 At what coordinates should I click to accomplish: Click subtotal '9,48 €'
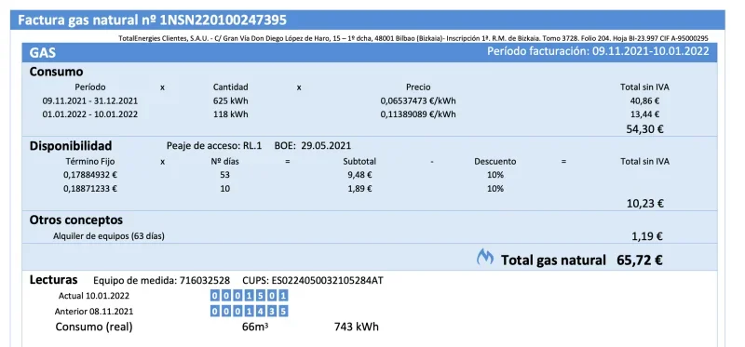click(x=359, y=175)
